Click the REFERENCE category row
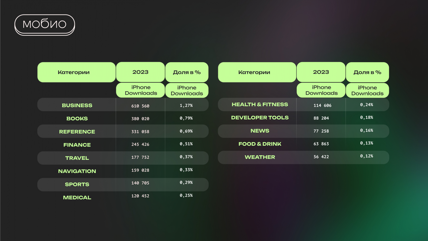 (x=77, y=132)
